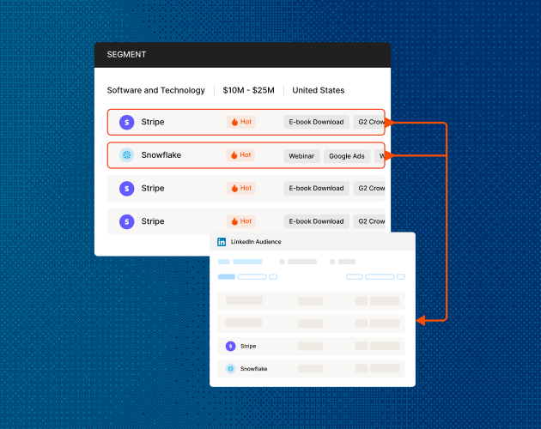The image size is (541, 429).
Task: Click the LinkedIn logo icon
Action: click(222, 242)
